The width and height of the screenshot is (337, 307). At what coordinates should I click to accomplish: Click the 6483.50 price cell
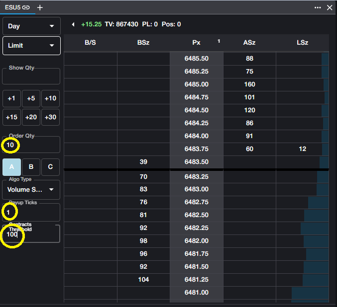pos(196,162)
